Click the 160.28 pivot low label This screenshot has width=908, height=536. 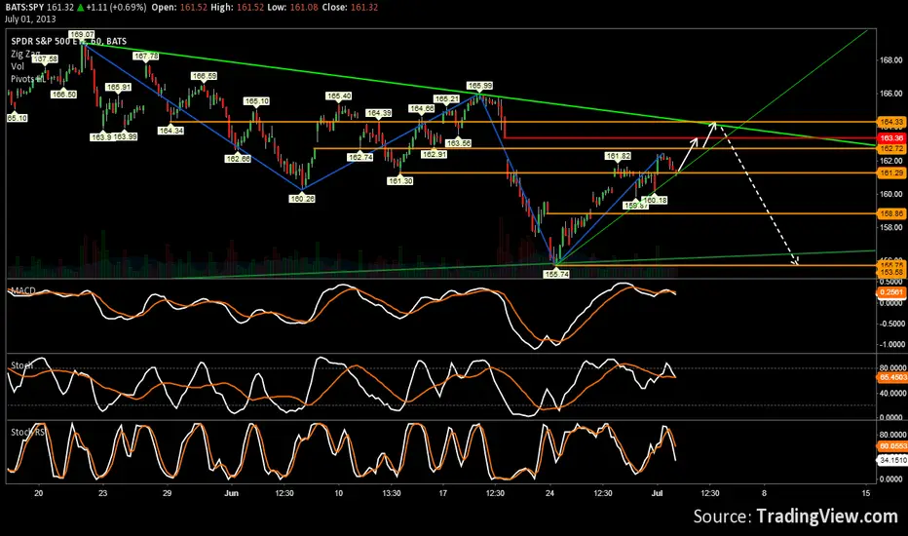point(302,199)
